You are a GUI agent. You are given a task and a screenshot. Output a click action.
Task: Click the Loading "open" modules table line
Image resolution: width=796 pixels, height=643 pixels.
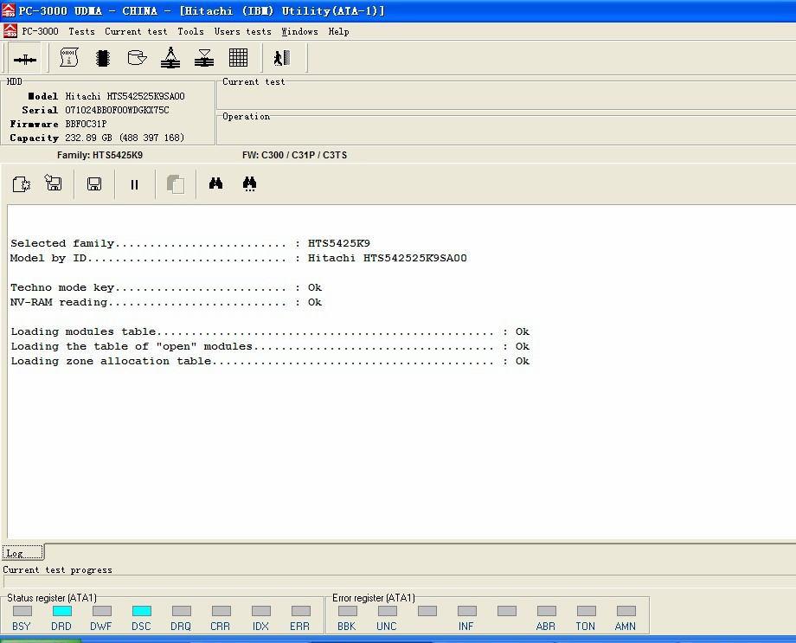(270, 346)
